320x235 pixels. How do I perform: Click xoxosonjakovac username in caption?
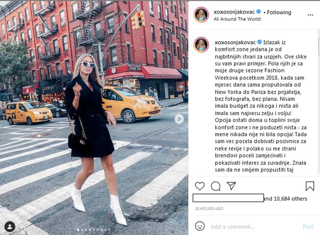click(x=235, y=42)
